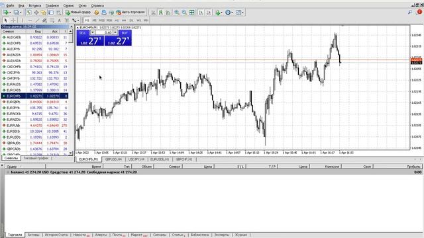
Task: Switch to GBPUSD,H4 chart tab
Action: click(113, 159)
